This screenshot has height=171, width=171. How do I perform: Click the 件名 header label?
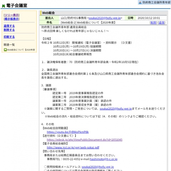click(x=49, y=22)
